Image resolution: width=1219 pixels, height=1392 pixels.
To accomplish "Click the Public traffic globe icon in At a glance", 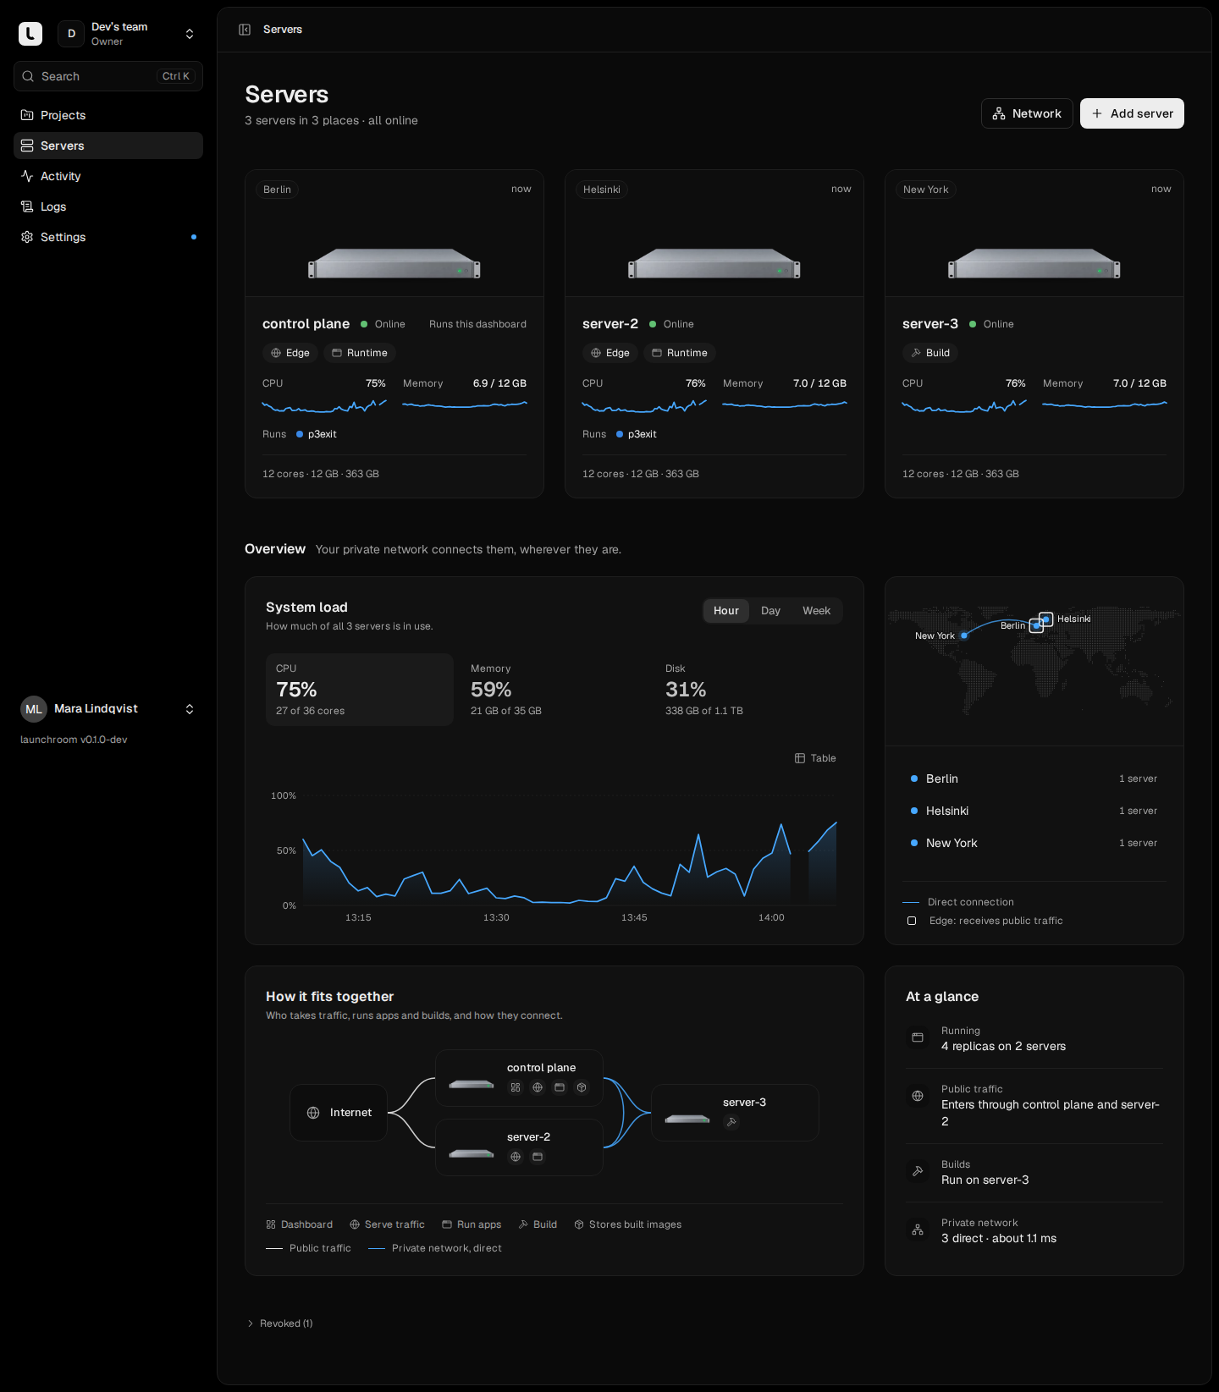I will (x=918, y=1096).
